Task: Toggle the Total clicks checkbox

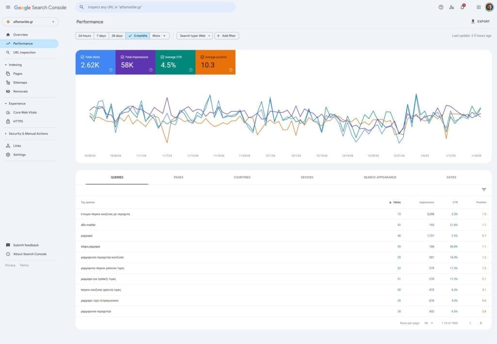Action: pyautogui.click(x=82, y=57)
